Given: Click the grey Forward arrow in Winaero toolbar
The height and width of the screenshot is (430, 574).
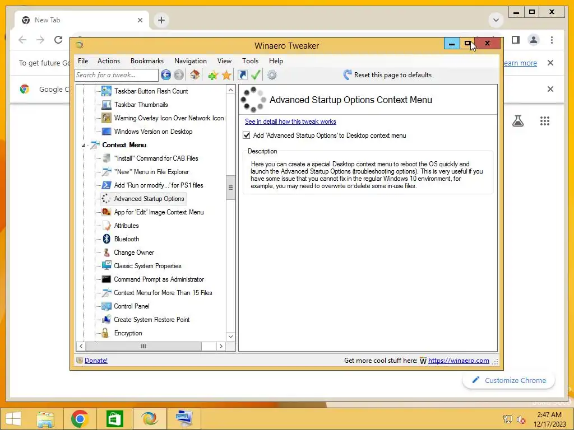Looking at the screenshot, I should point(179,75).
